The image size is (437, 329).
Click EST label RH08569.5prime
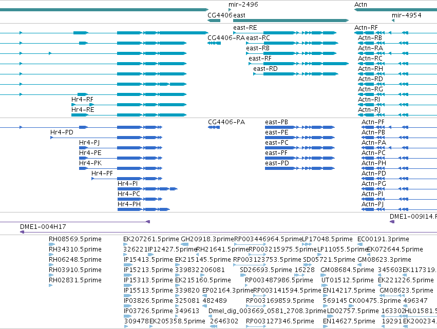click(x=75, y=239)
